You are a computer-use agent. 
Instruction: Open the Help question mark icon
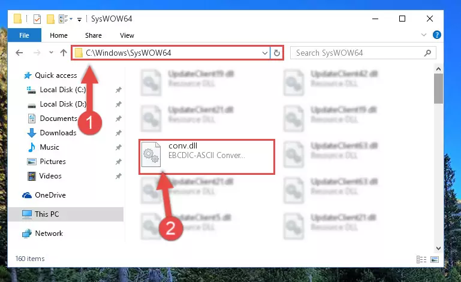pos(436,35)
